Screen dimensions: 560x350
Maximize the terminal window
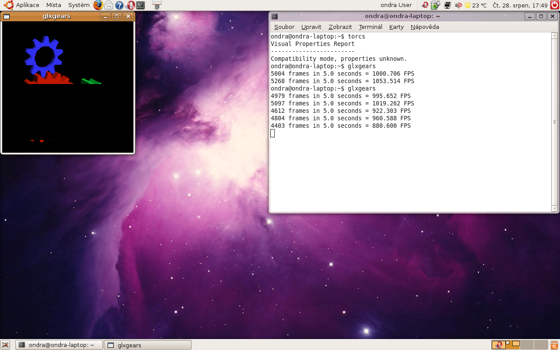541,17
